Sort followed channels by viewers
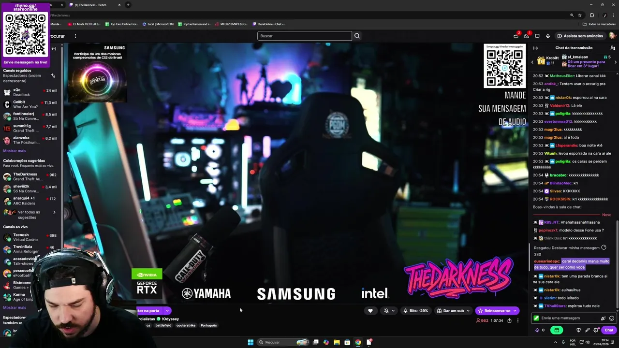 (x=53, y=75)
